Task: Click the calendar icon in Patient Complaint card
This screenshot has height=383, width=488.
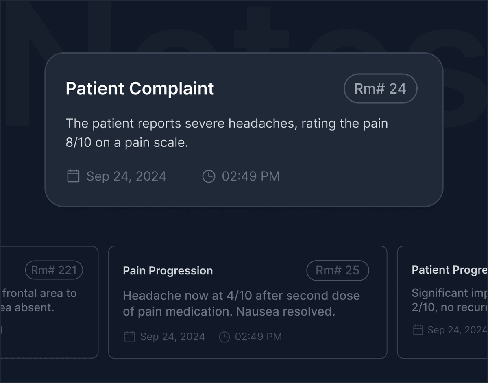Action: (73, 176)
